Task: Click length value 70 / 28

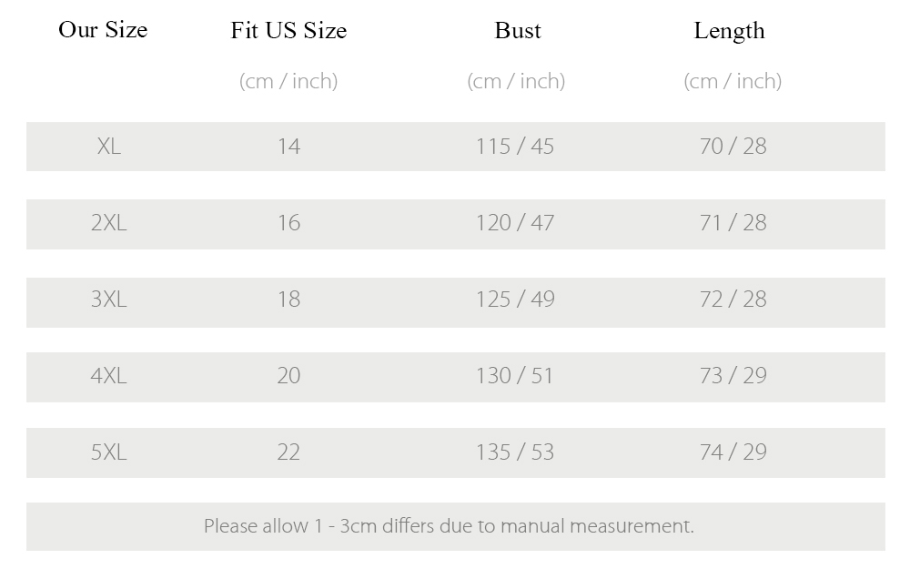Action: (x=733, y=147)
